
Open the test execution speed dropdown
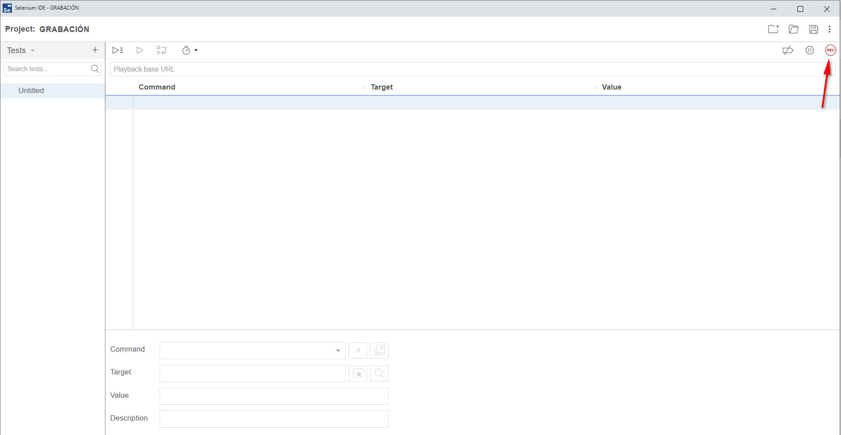click(189, 50)
